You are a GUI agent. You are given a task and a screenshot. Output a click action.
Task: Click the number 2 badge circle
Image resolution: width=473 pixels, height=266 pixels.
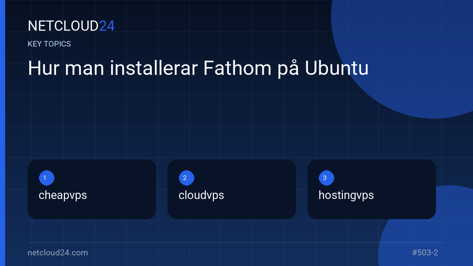[x=186, y=178]
